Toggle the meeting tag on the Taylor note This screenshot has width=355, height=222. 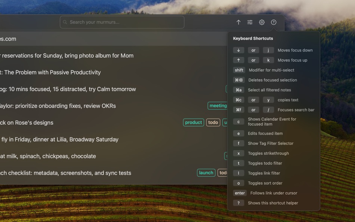point(217,106)
